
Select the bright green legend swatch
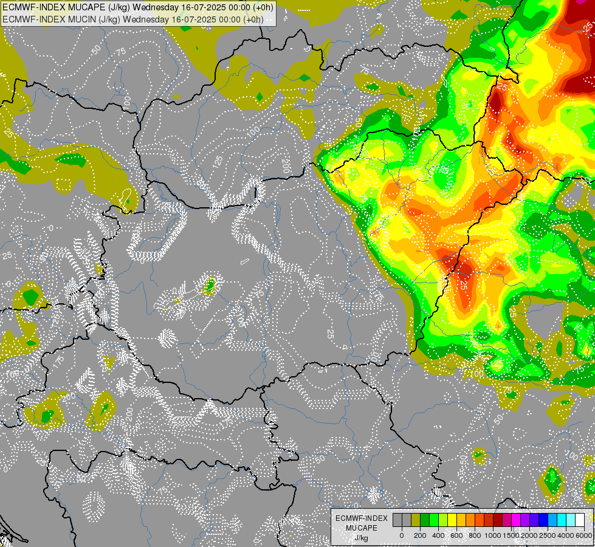(434, 520)
